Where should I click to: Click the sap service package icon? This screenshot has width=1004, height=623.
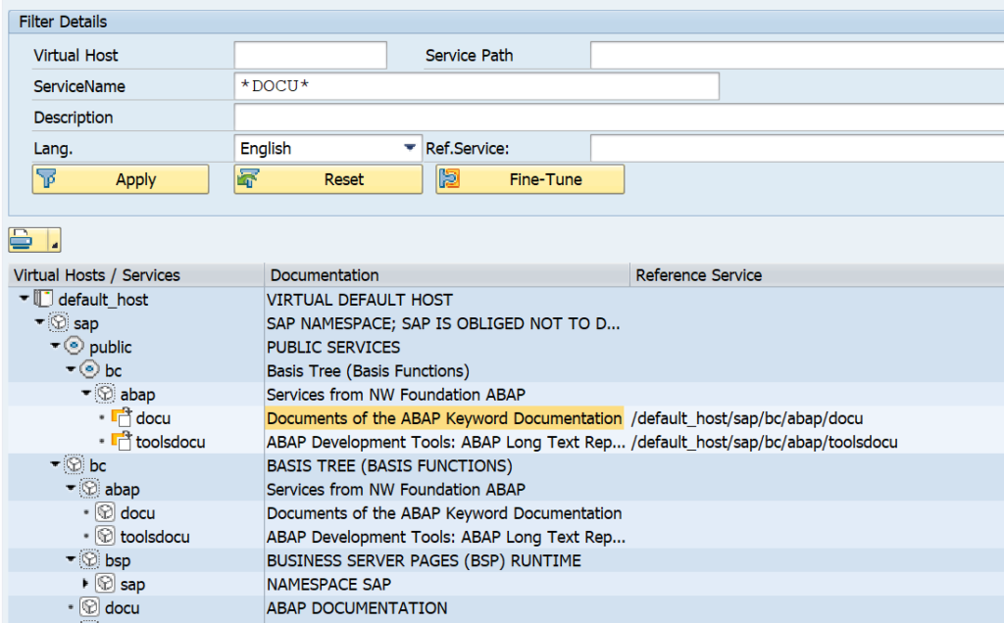(59, 323)
